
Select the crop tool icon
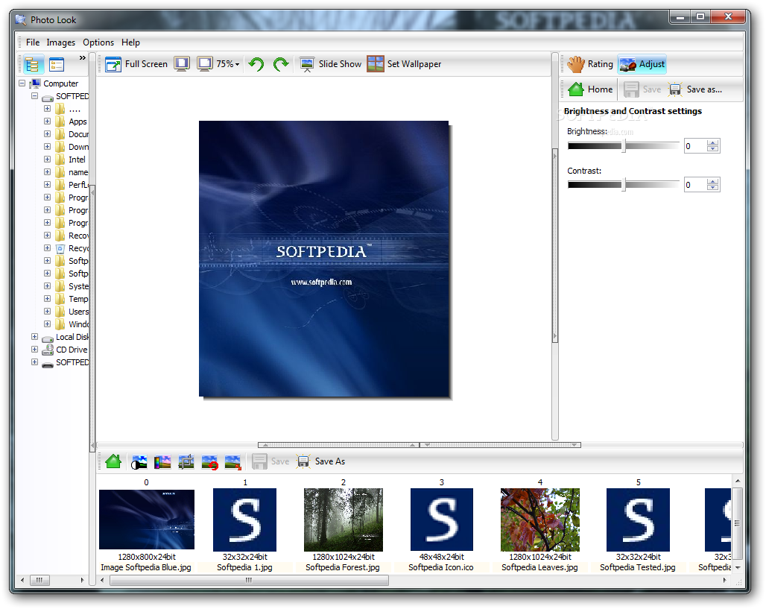coord(186,461)
